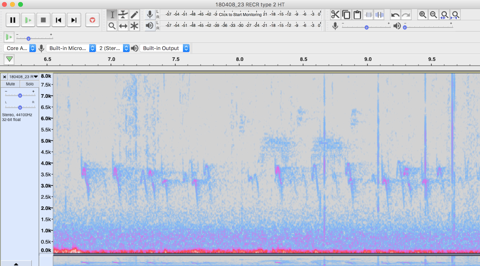Image resolution: width=480 pixels, height=266 pixels.
Task: Select the Envelope tool
Action: pyautogui.click(x=123, y=15)
